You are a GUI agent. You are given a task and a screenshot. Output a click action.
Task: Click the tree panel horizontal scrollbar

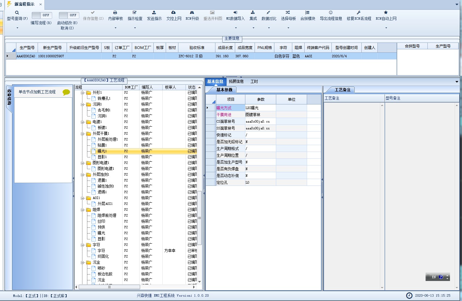tap(109, 287)
